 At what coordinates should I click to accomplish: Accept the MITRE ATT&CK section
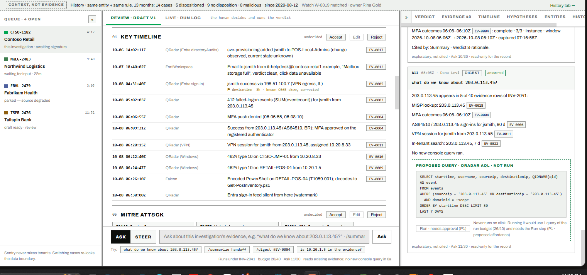335,215
